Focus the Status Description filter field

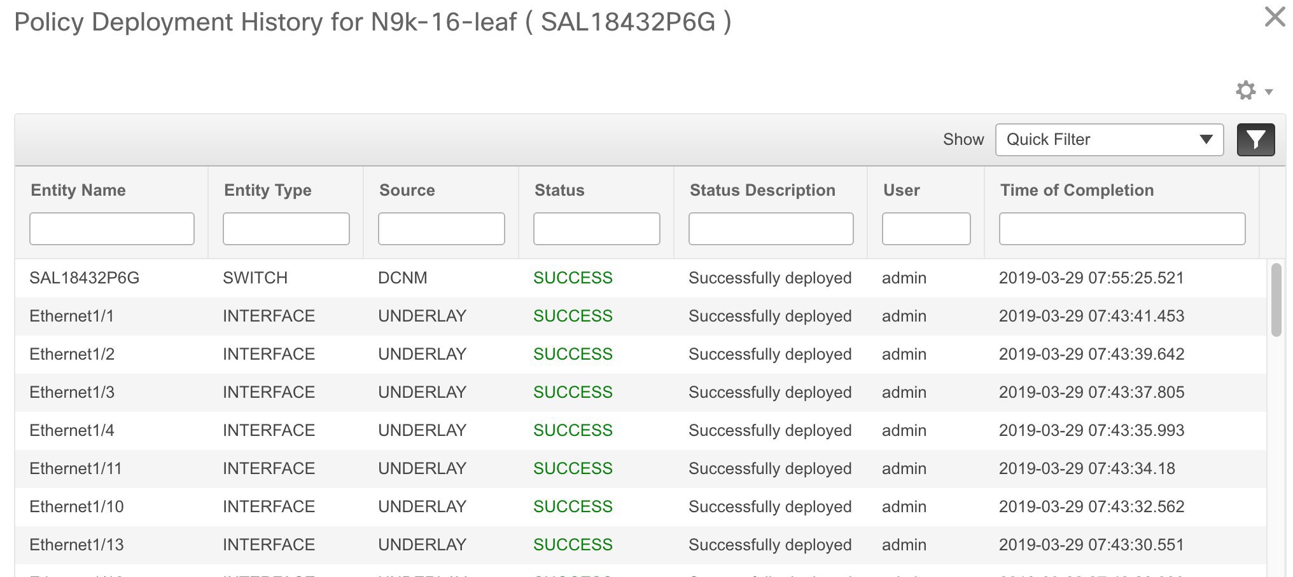click(x=771, y=229)
